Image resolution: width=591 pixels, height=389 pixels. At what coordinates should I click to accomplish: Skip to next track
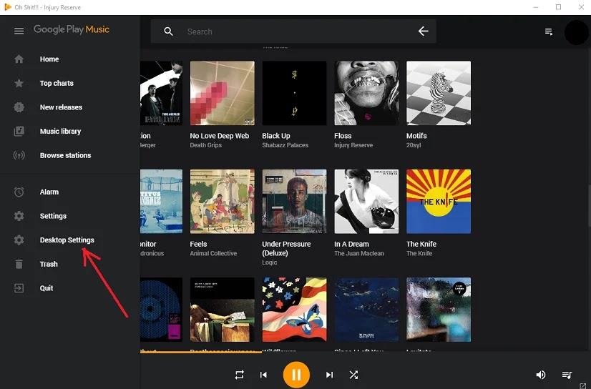(329, 375)
